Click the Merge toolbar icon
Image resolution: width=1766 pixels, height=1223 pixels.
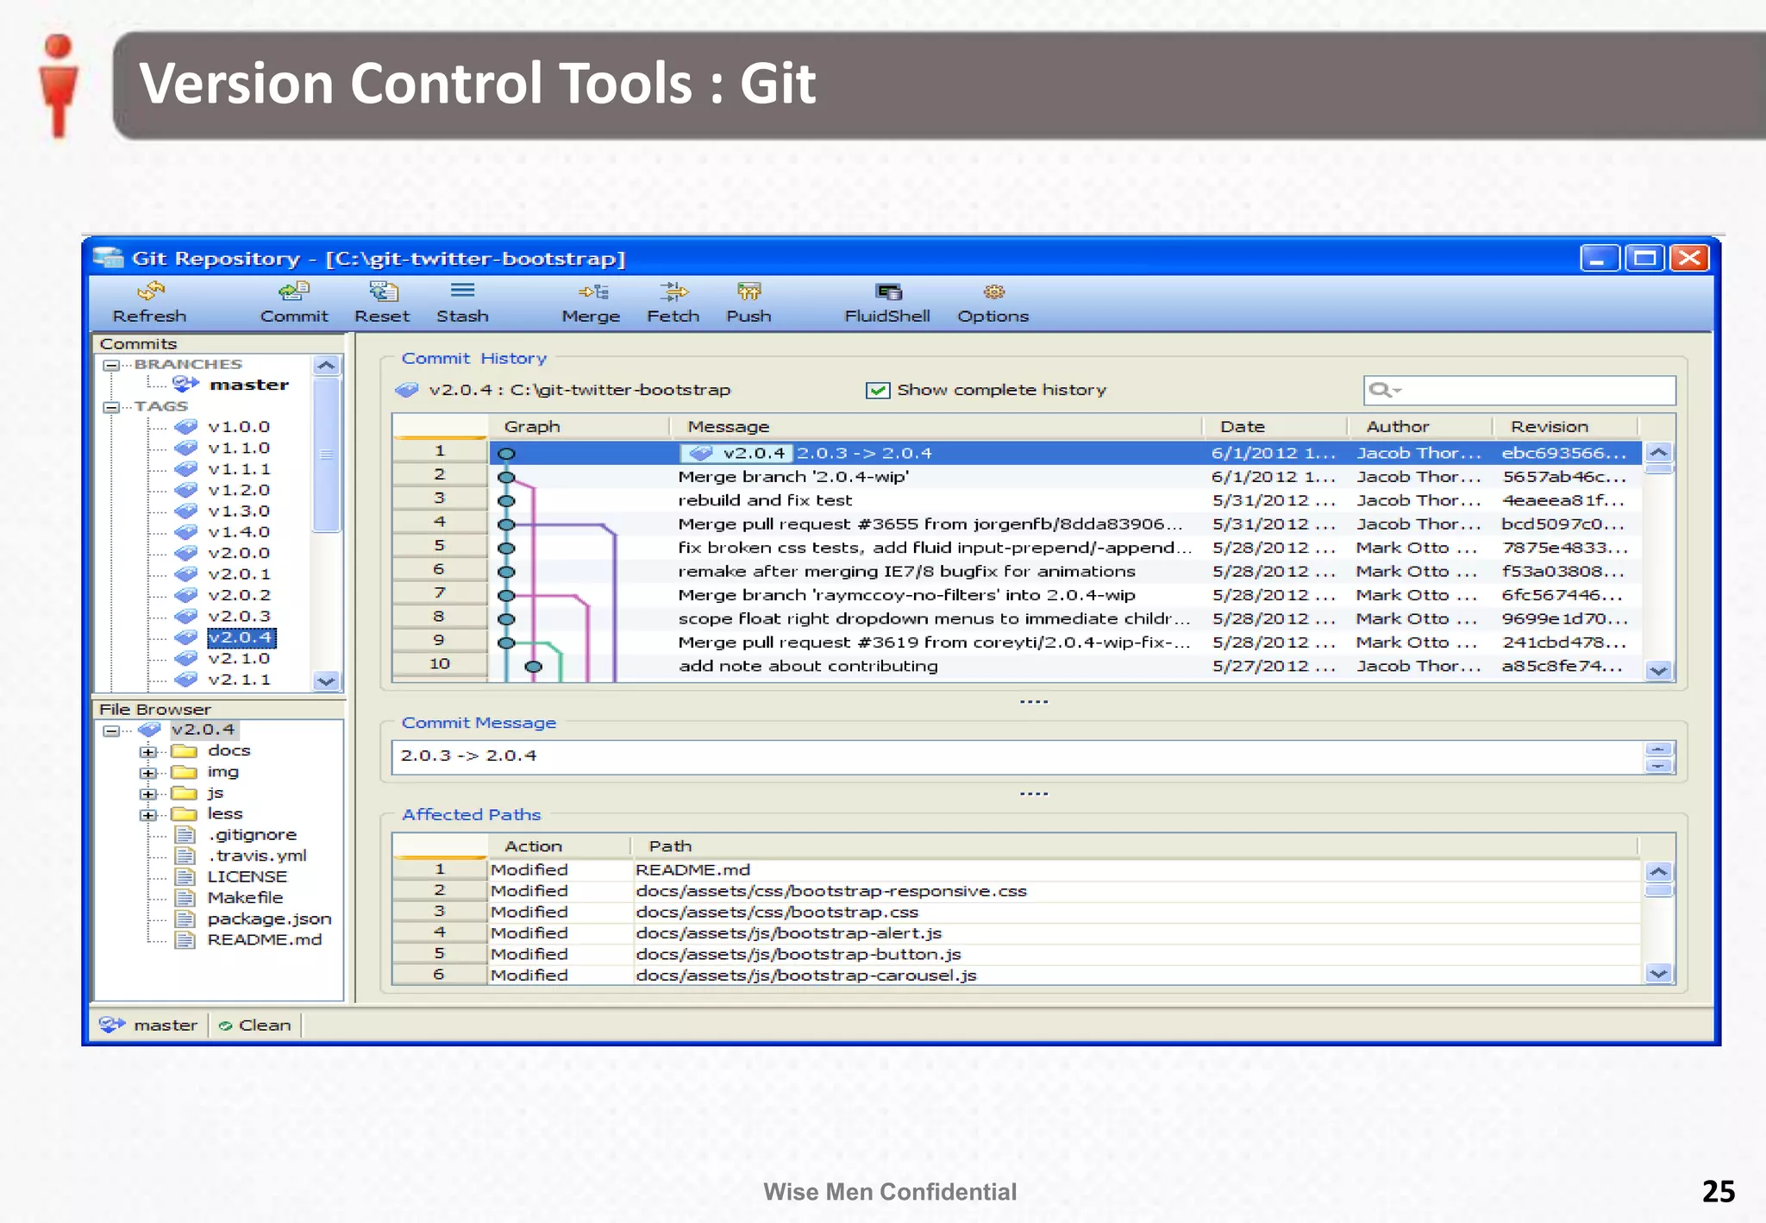pos(593,292)
